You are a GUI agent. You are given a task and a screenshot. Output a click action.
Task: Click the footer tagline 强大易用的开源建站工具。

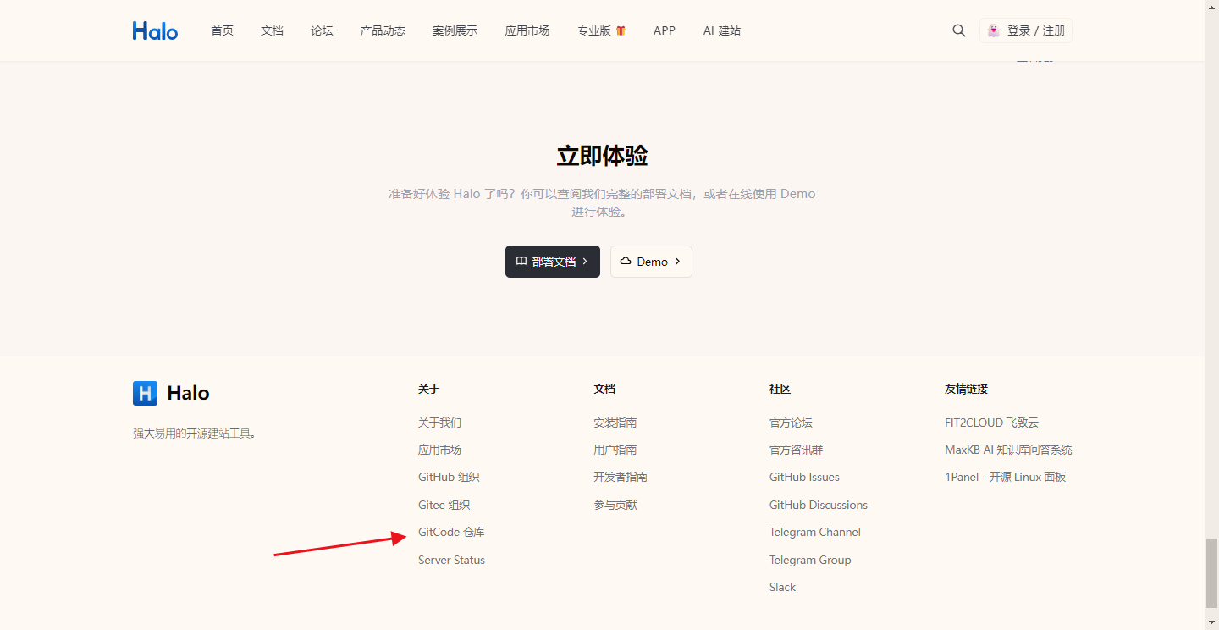pyautogui.click(x=195, y=433)
